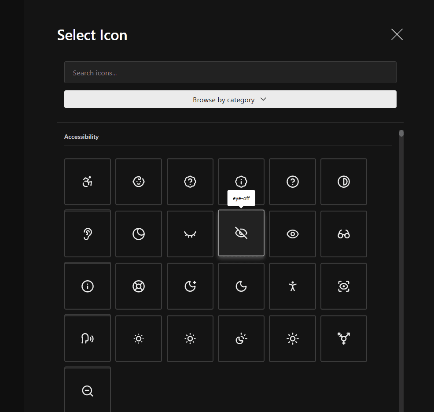Close the Select Icon dialog
434x412 pixels.
[x=397, y=34]
